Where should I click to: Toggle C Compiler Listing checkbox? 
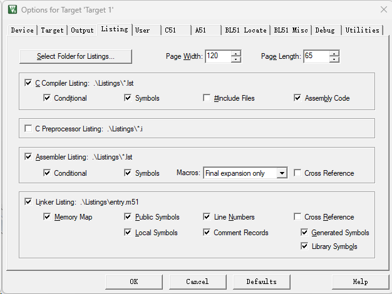point(28,83)
